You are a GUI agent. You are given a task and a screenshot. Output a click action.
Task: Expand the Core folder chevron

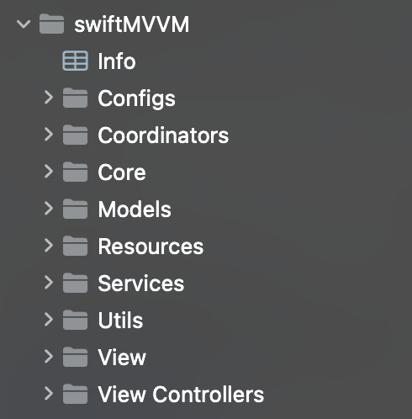(x=49, y=172)
